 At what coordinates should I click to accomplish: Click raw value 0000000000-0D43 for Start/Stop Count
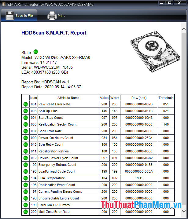[139, 118]
